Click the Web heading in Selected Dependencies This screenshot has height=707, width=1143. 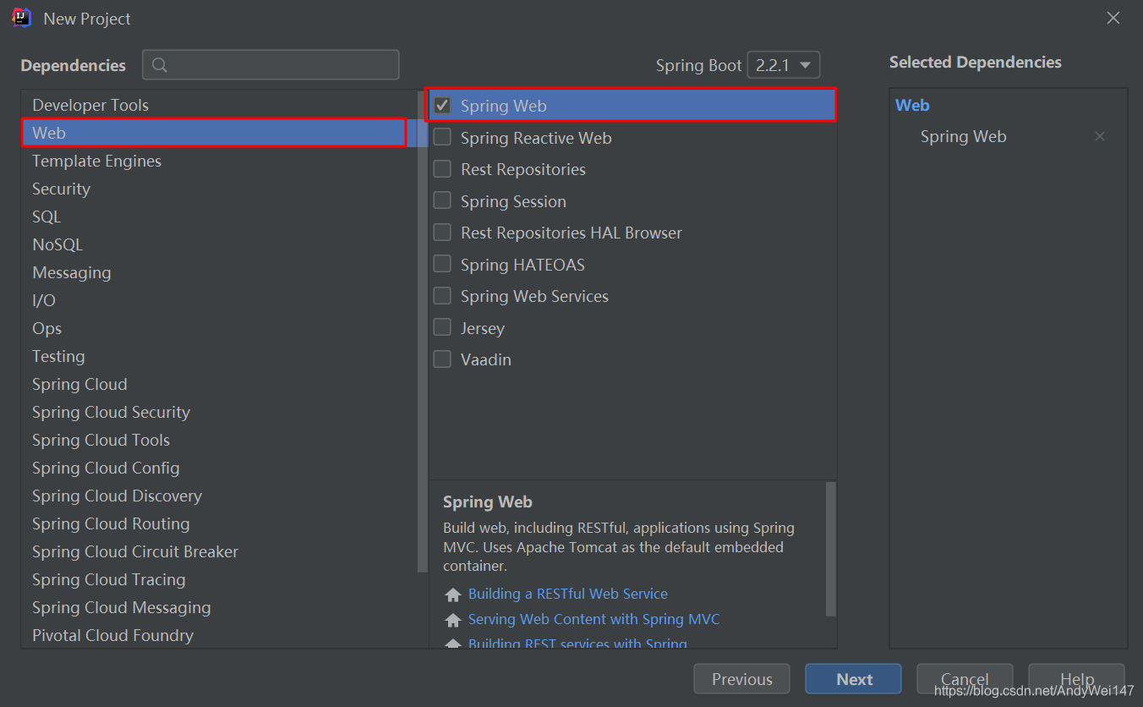[912, 105]
